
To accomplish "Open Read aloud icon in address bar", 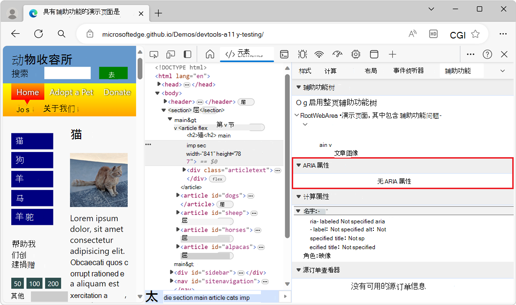I will (413, 34).
